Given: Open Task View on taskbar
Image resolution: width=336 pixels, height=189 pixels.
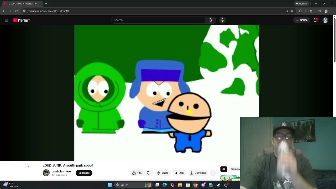Looking at the screenshot, I should [157, 185].
